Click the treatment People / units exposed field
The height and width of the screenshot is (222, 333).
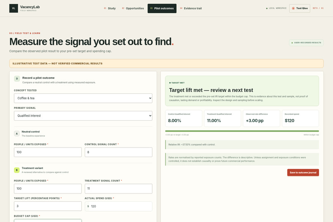point(48,189)
